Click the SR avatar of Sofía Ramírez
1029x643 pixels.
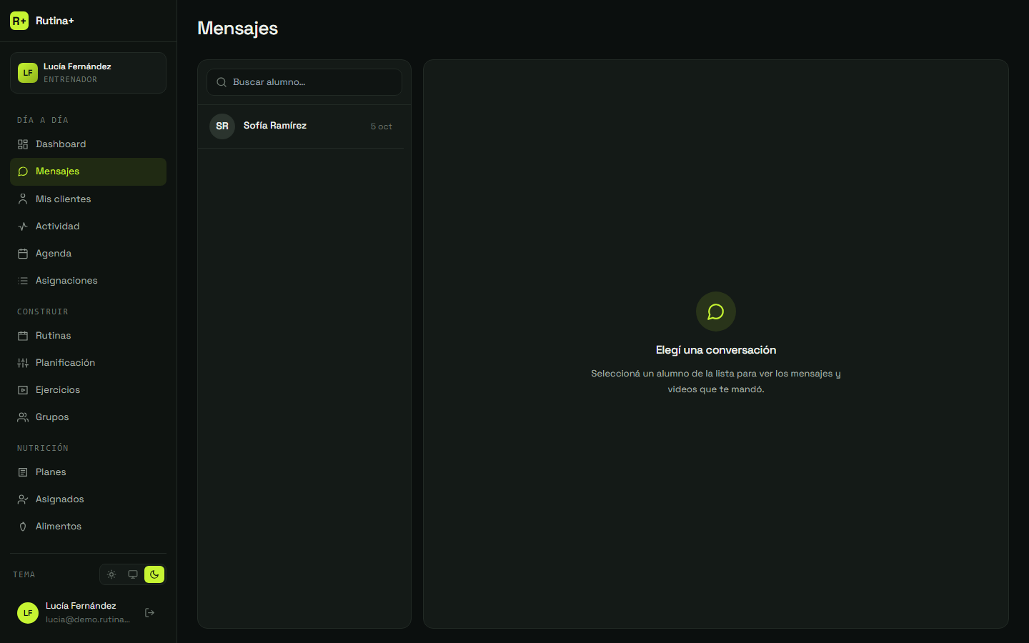(222, 126)
